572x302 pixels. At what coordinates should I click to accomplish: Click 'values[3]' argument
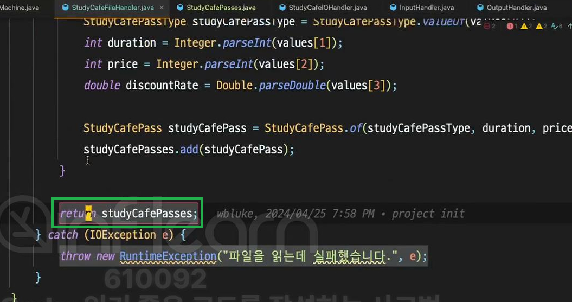click(x=358, y=86)
